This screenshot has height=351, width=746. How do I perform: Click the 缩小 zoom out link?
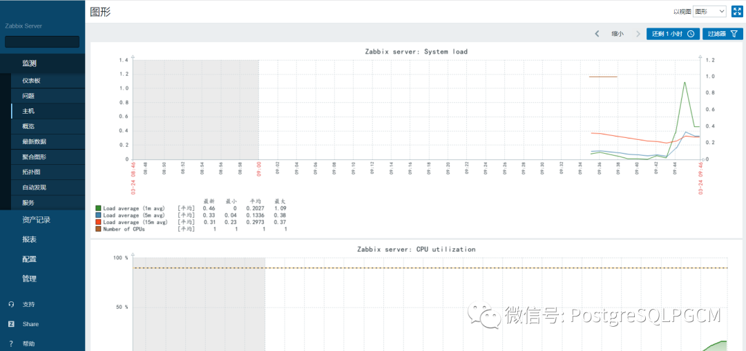click(x=618, y=34)
